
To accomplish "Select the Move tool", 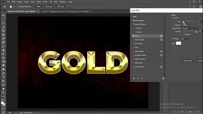I will point(3,15).
